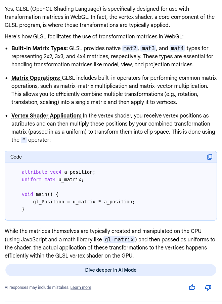222x304 pixels.
Task: Click the asterisk operator code chip
Action: click(24, 140)
